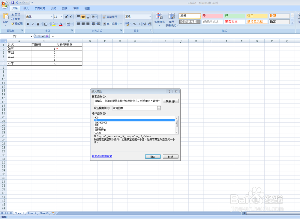Open the font size dropdown 11
The image size is (300, 219).
point(61,16)
